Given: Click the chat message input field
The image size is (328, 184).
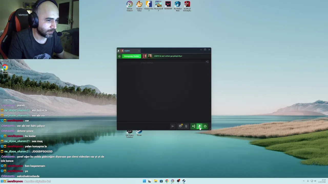Looking at the screenshot, I should click(x=144, y=126).
